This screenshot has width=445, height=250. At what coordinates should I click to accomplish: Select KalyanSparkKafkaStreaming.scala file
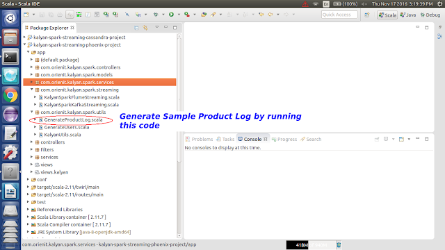(81, 105)
